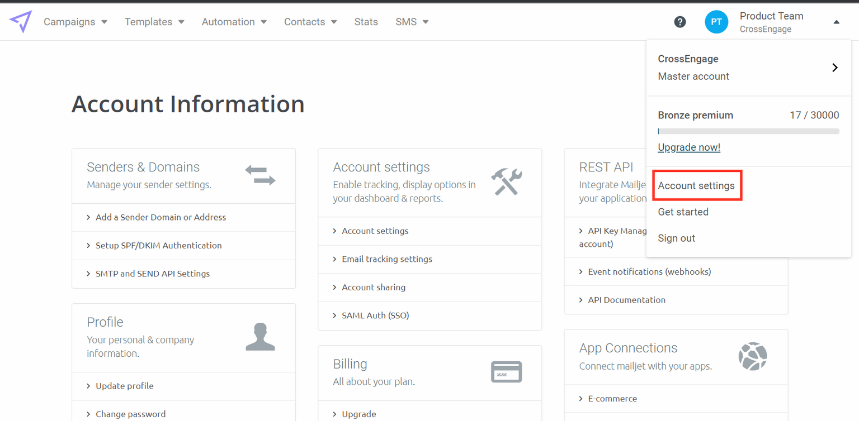Screen dimensions: 859x421
Task: Click the App Connections heading
Action: pyautogui.click(x=629, y=348)
